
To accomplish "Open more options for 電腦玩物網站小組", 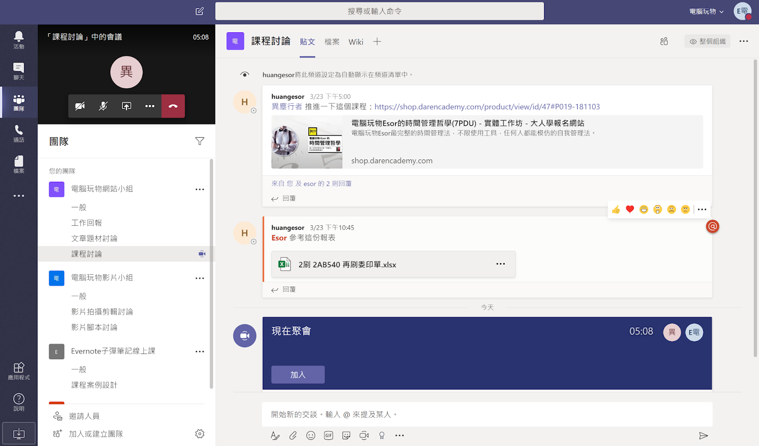I will click(200, 189).
